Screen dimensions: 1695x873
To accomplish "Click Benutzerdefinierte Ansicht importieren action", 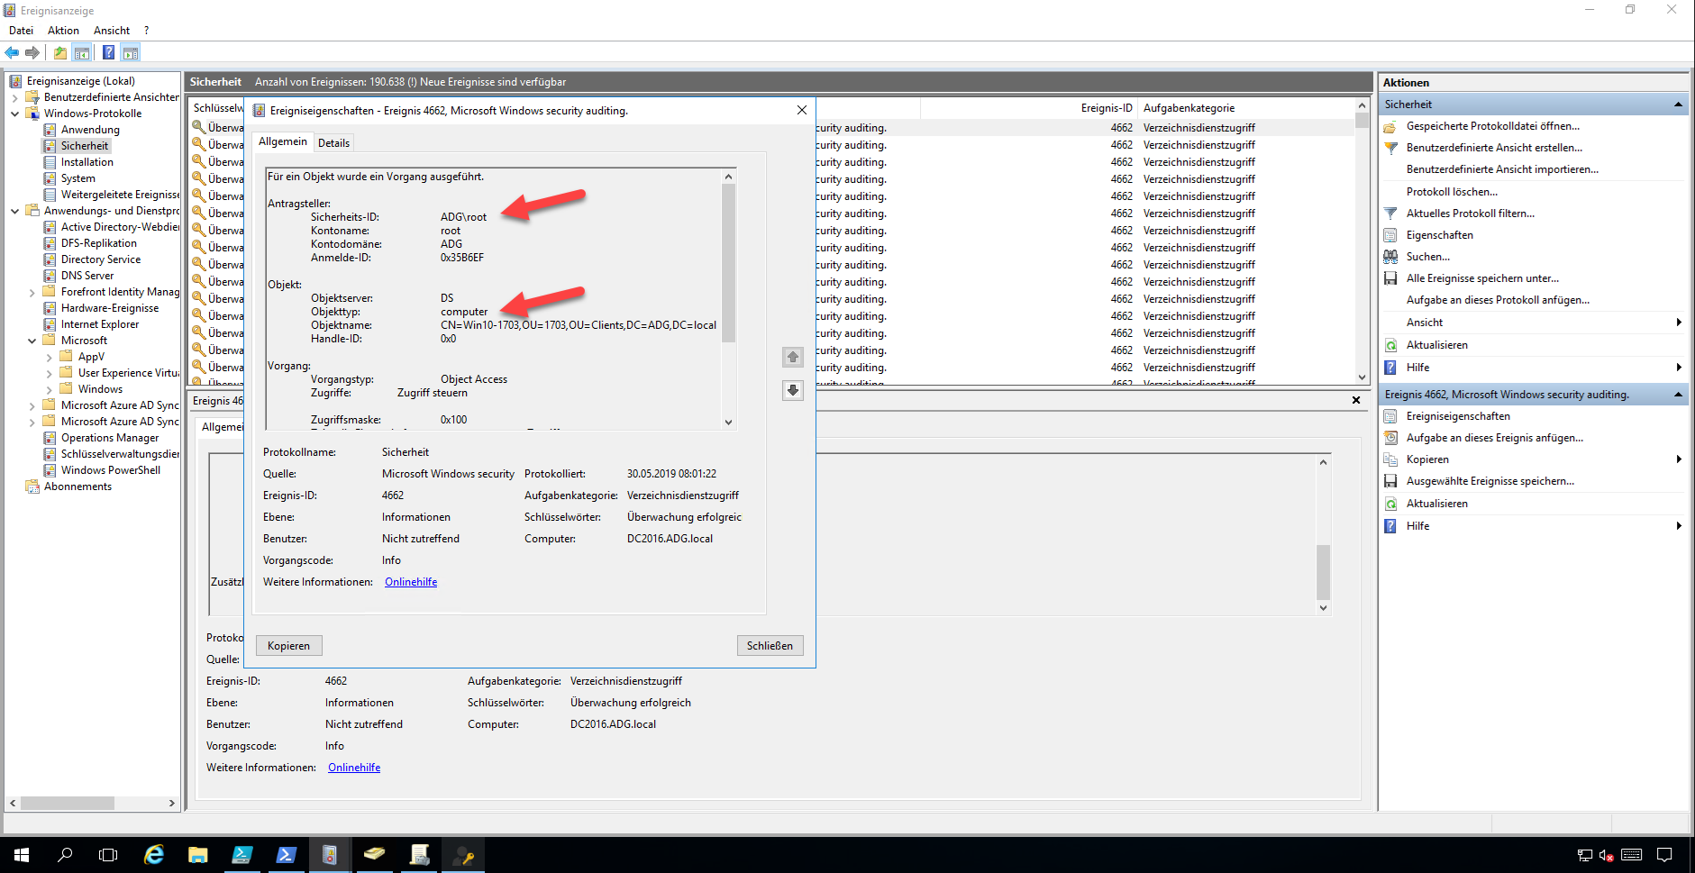I will click(1502, 169).
